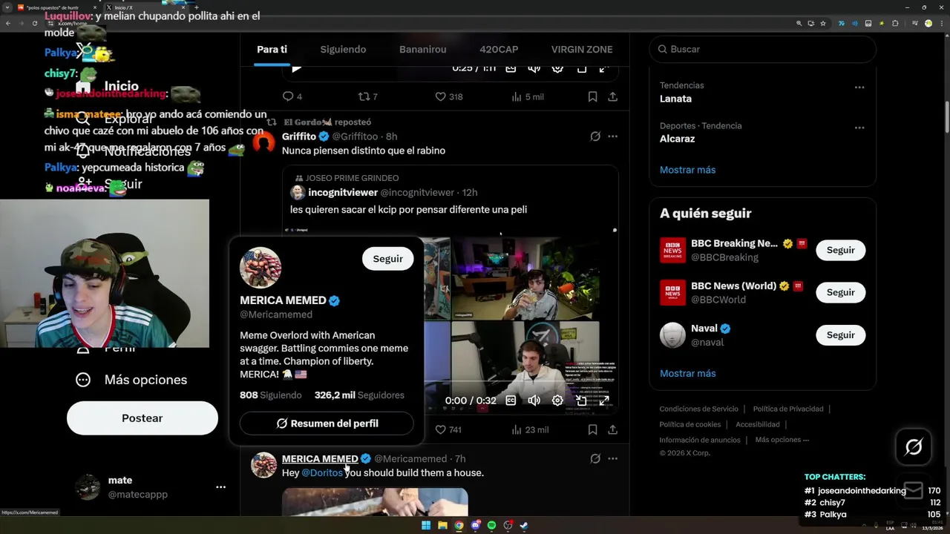Open more options for Alcaraz trend
This screenshot has width=950, height=534.
[x=859, y=128]
